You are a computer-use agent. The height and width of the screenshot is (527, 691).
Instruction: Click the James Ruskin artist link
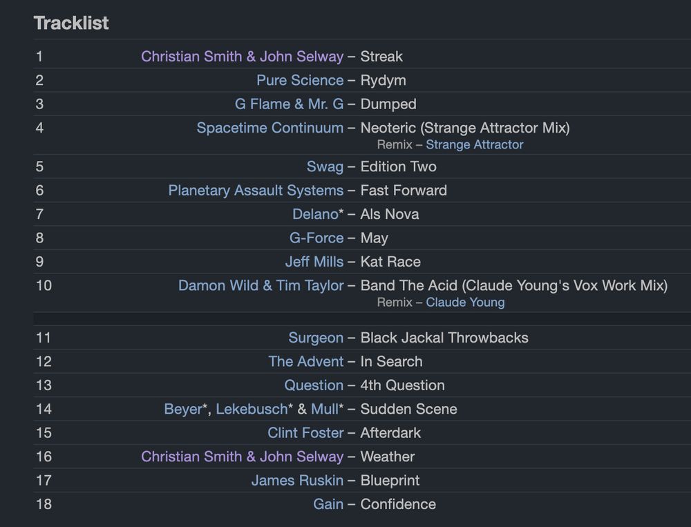tap(297, 480)
